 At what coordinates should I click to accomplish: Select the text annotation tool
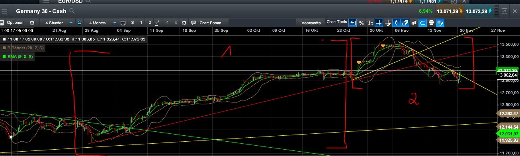point(370,23)
